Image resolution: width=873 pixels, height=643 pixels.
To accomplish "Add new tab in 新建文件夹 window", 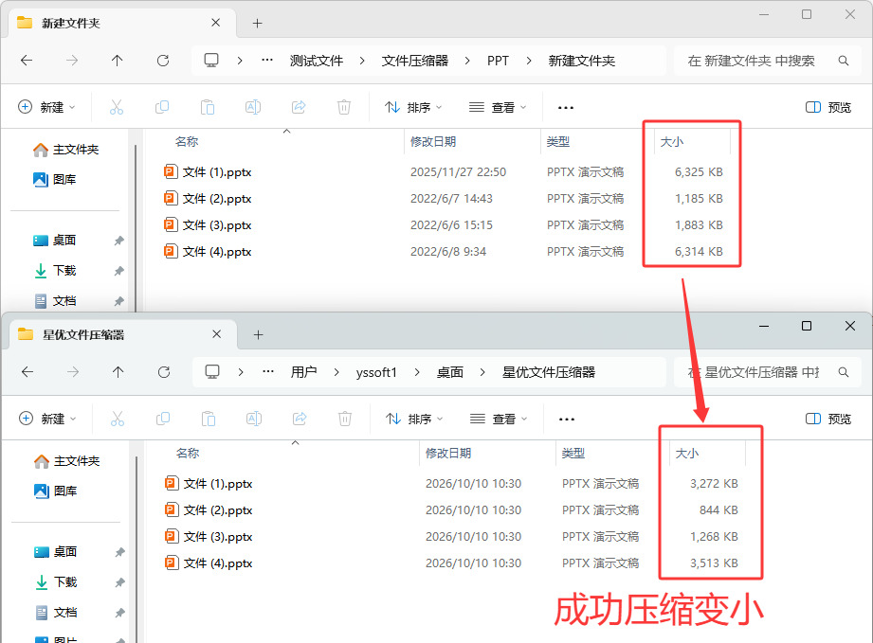I will click(257, 23).
